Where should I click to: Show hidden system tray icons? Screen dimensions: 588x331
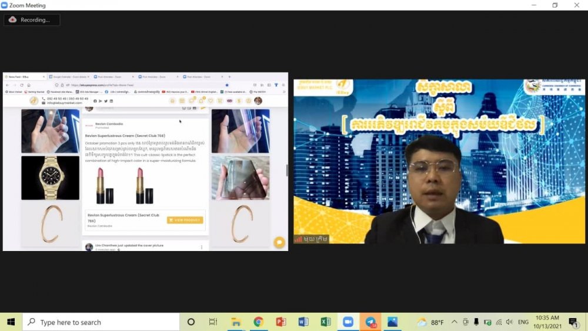pyautogui.click(x=454, y=322)
